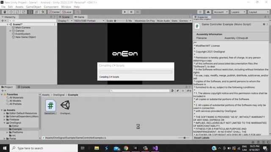This screenshot has height=152, width=271.
Task: Open Inspector help icon
Action: pyautogui.click(x=264, y=24)
